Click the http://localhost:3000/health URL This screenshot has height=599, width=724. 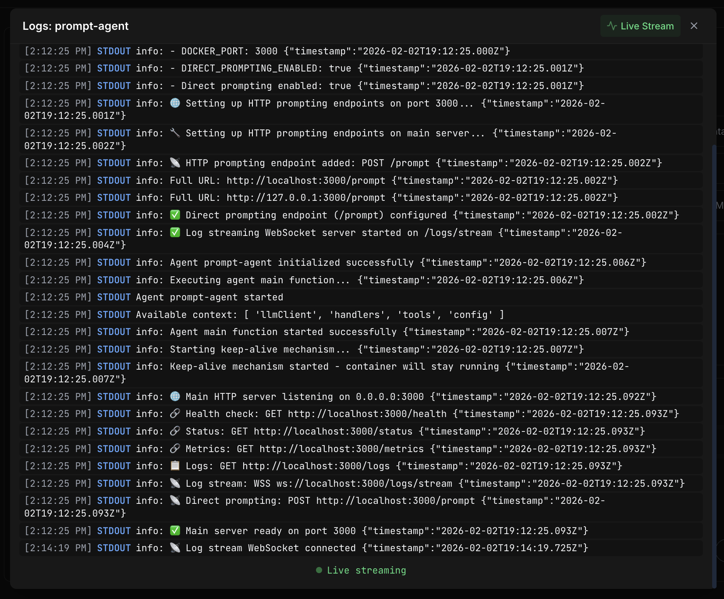[367, 414]
